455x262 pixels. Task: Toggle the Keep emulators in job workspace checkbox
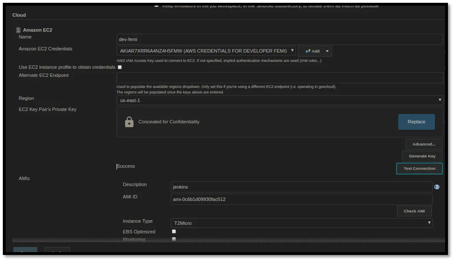(156, 6)
